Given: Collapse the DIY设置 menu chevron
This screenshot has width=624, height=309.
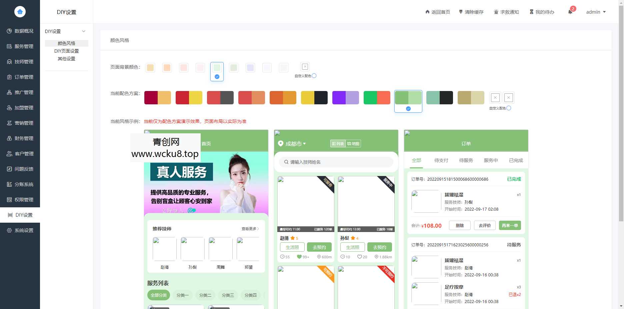Looking at the screenshot, I should [x=84, y=31].
